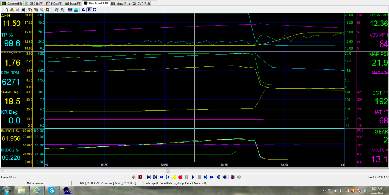Click the open dashboard page icon
389x195 pixels.
(x=36, y=9)
